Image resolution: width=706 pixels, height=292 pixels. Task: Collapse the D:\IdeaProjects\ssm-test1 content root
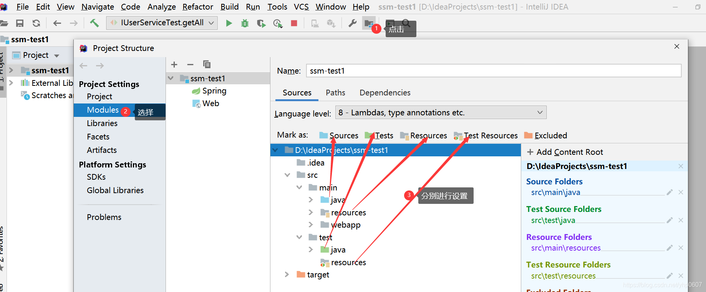[275, 150]
